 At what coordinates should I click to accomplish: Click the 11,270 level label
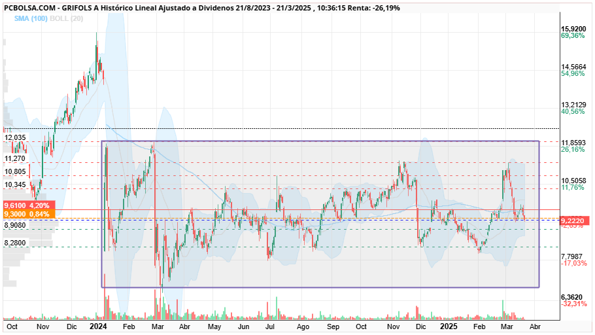[15, 158]
